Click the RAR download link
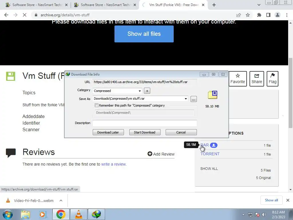 pyautogui.click(x=205, y=145)
